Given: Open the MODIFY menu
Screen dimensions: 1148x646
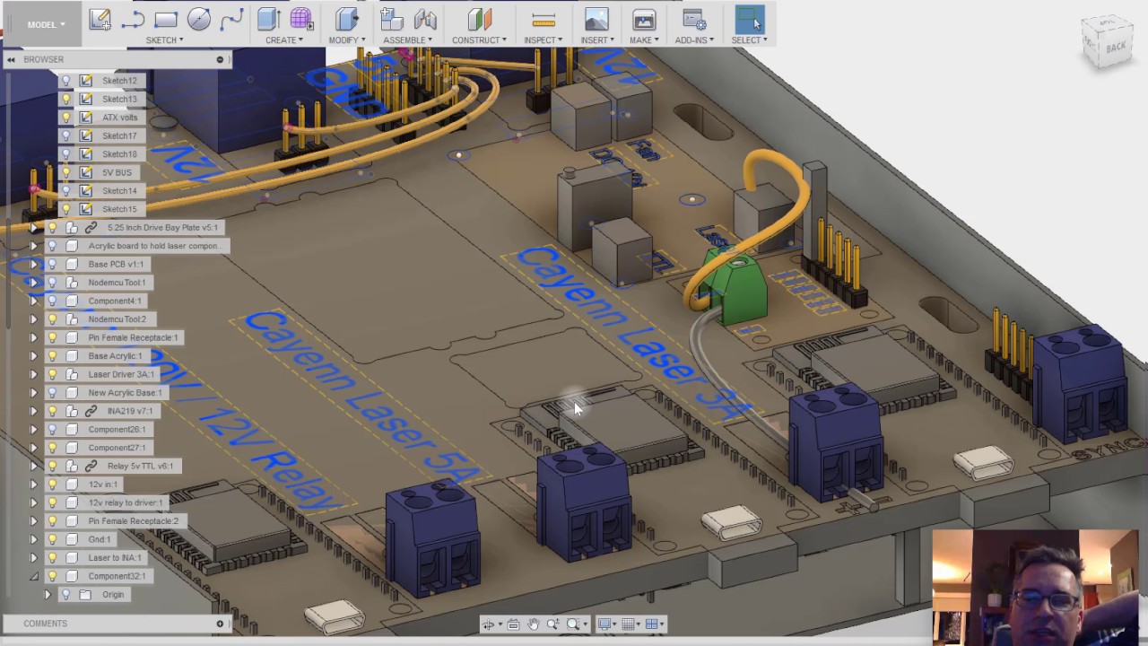Looking at the screenshot, I should 346,40.
